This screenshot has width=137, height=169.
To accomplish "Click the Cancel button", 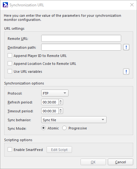I will click(121, 162).
